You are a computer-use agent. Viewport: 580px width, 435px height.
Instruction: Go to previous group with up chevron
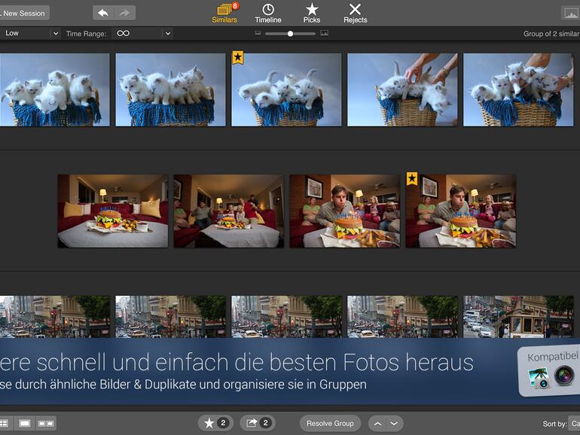pyautogui.click(x=377, y=423)
